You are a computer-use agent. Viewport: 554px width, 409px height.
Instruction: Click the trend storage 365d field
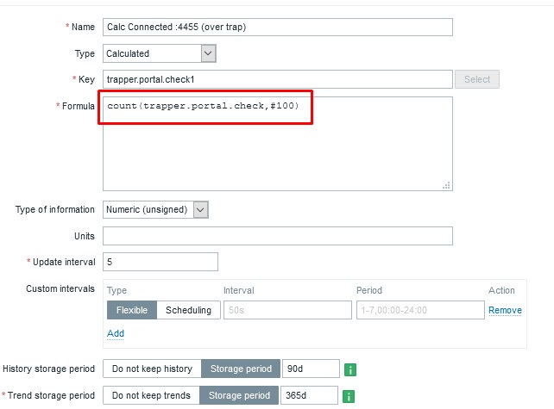pyautogui.click(x=309, y=395)
